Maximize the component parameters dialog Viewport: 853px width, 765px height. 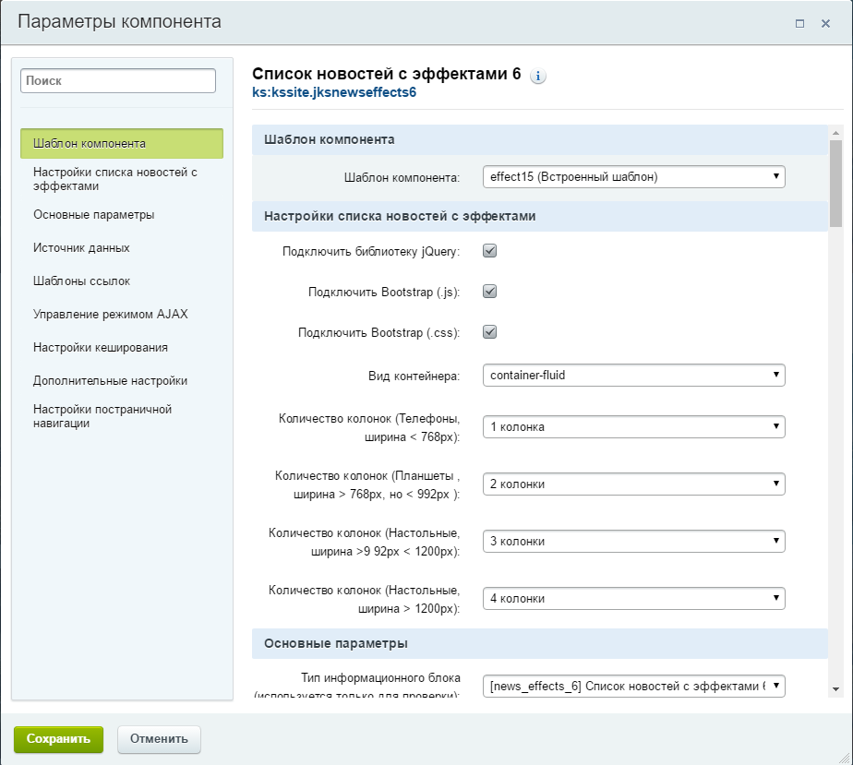pyautogui.click(x=799, y=23)
